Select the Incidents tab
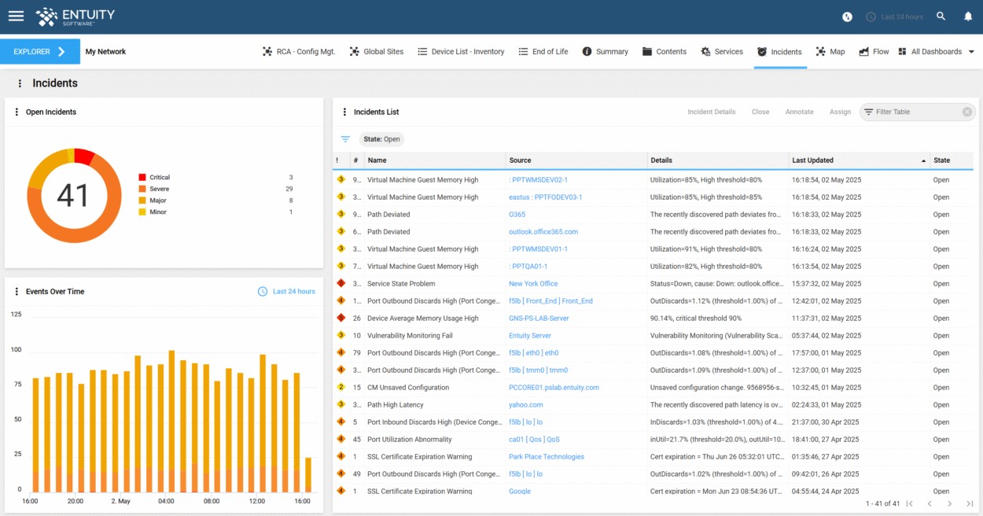 (779, 52)
